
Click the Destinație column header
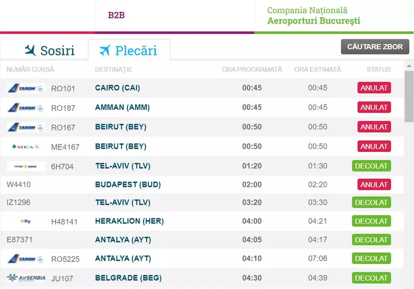point(114,69)
